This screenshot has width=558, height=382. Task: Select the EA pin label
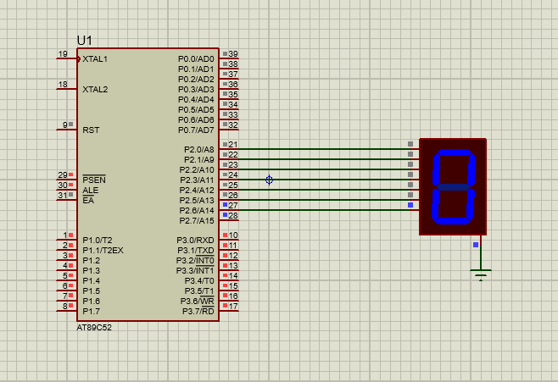(x=88, y=201)
